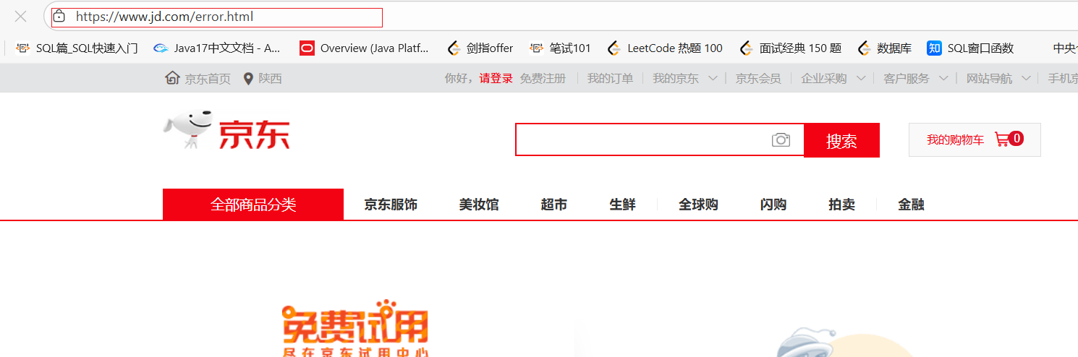The height and width of the screenshot is (357, 1078).
Task: Click the chevron next to 客户服务
Action: tap(943, 78)
